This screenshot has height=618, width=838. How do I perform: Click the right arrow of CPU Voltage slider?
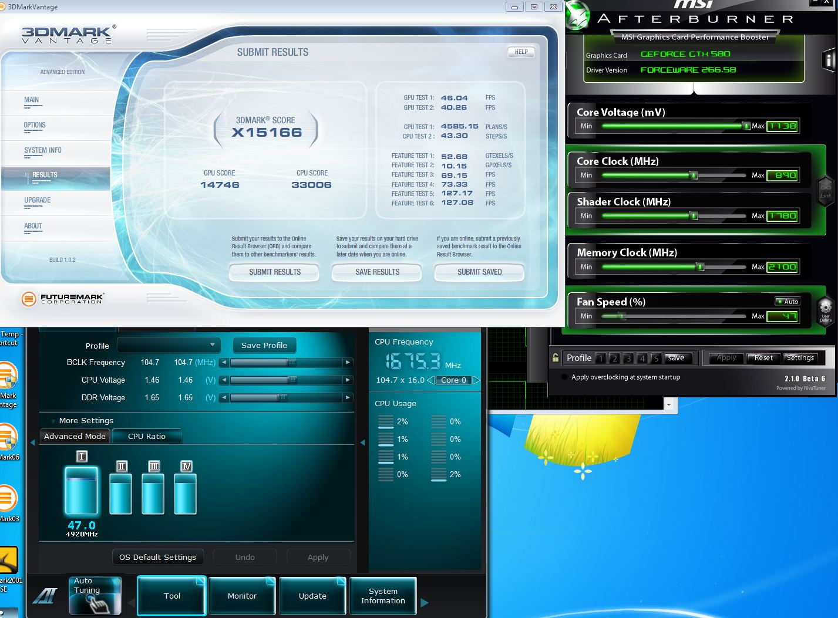(x=348, y=380)
